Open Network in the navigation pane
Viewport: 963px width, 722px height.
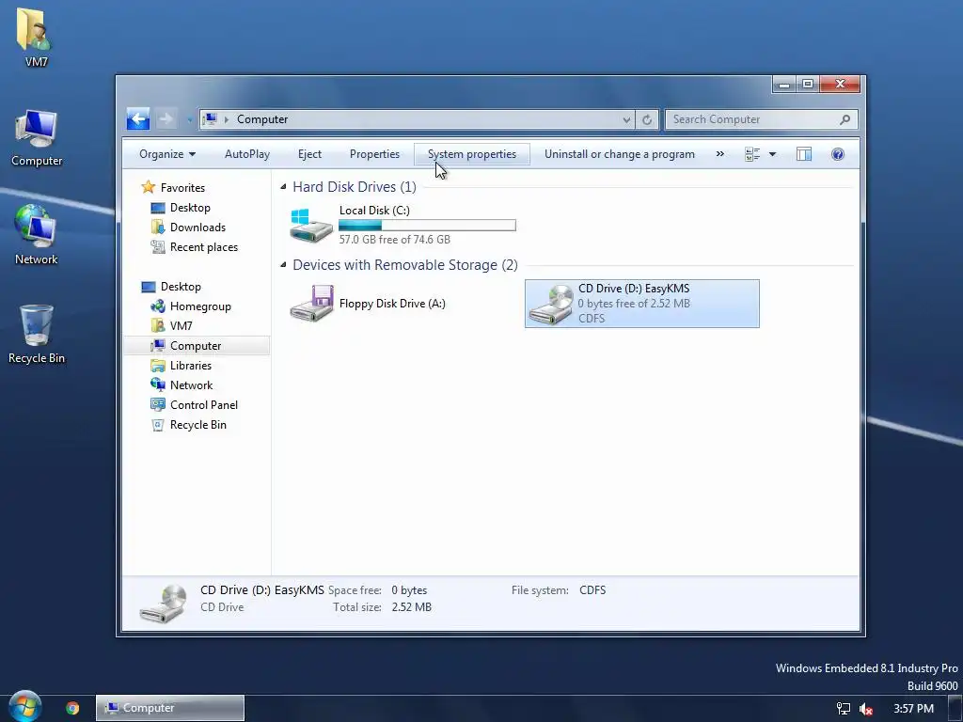pyautogui.click(x=191, y=385)
